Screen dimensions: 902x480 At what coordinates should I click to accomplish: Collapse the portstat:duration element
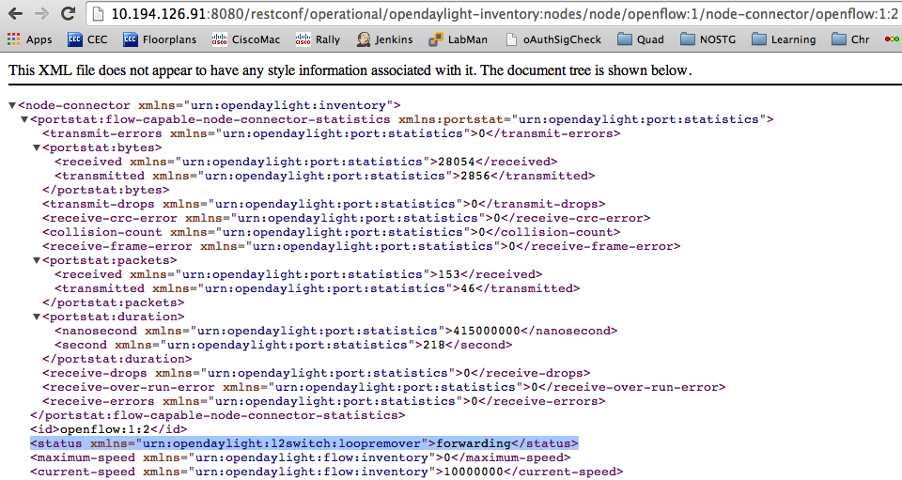pos(37,317)
